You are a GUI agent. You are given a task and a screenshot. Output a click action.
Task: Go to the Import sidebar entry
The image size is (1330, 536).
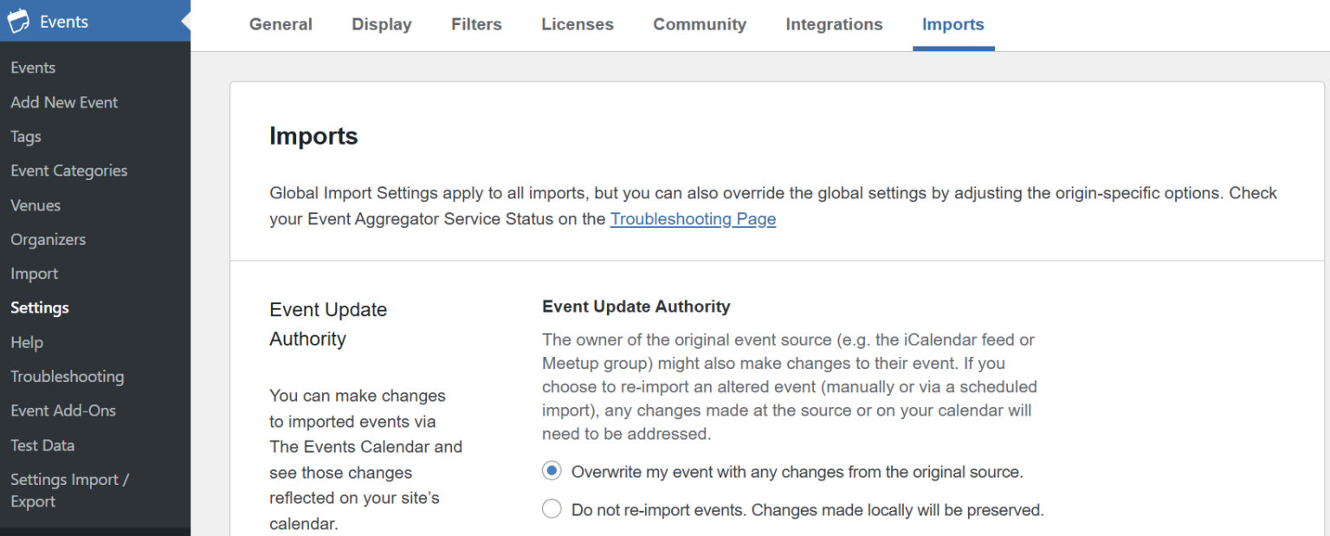click(x=34, y=274)
